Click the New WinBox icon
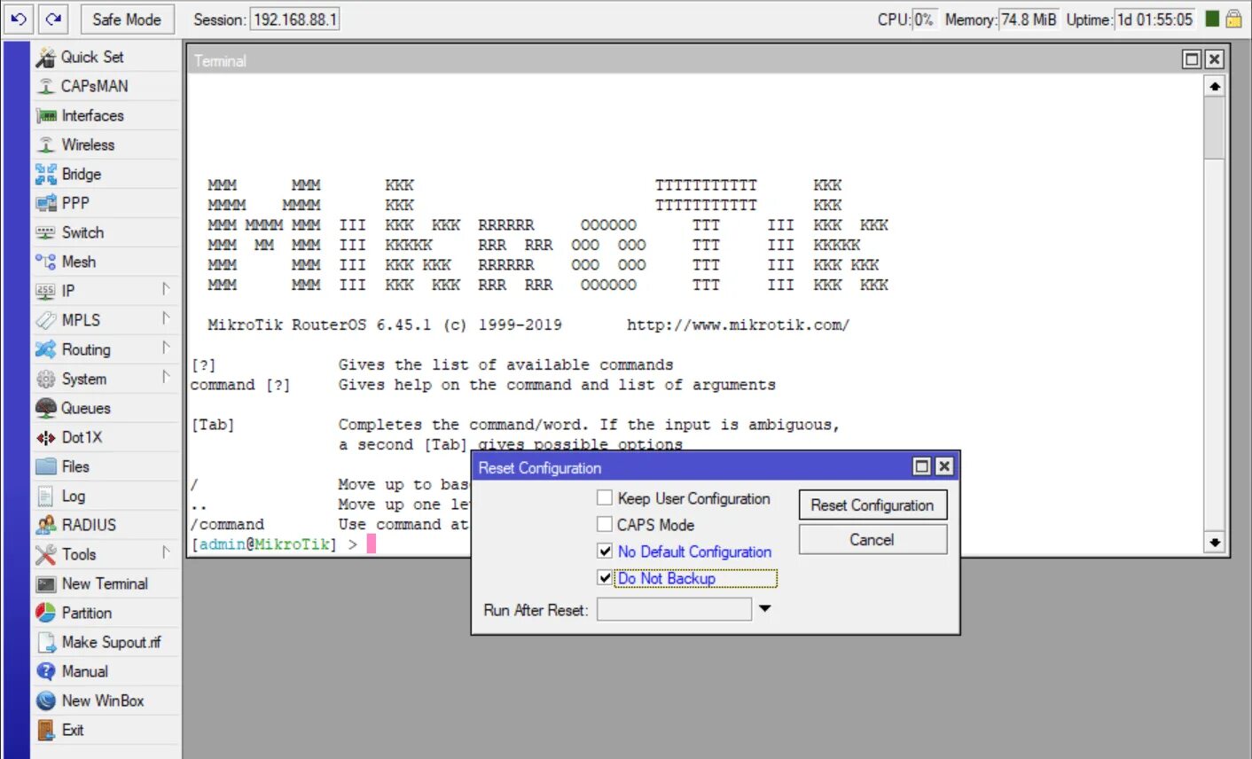This screenshot has width=1252, height=759. (x=46, y=701)
